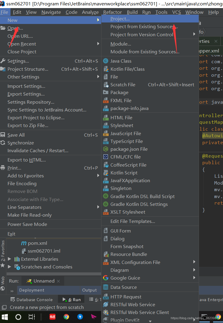Open the Add to Favorites submenu

pyautogui.click(x=50, y=176)
